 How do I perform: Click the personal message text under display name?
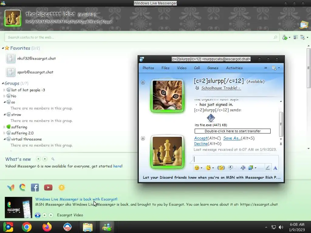pos(69,22)
